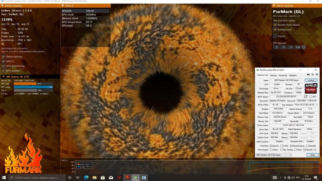Screen dimensions: 322x181
Task: Switch to the Advanced tab
Action: click(283, 76)
